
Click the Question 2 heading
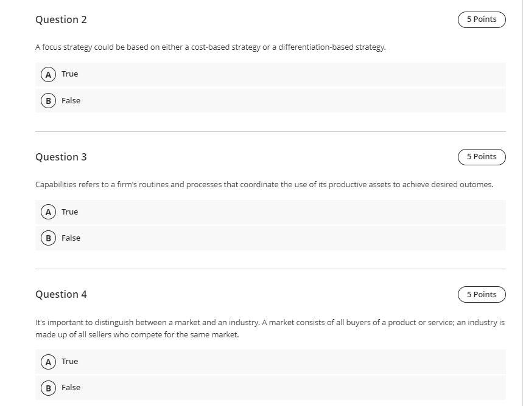pos(61,19)
